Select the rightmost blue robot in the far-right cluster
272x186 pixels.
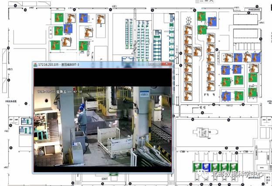(256, 57)
